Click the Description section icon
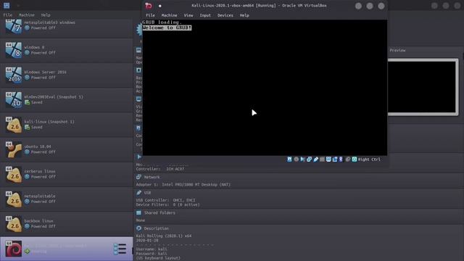Screen dimensions: 464x261 point(138,228)
